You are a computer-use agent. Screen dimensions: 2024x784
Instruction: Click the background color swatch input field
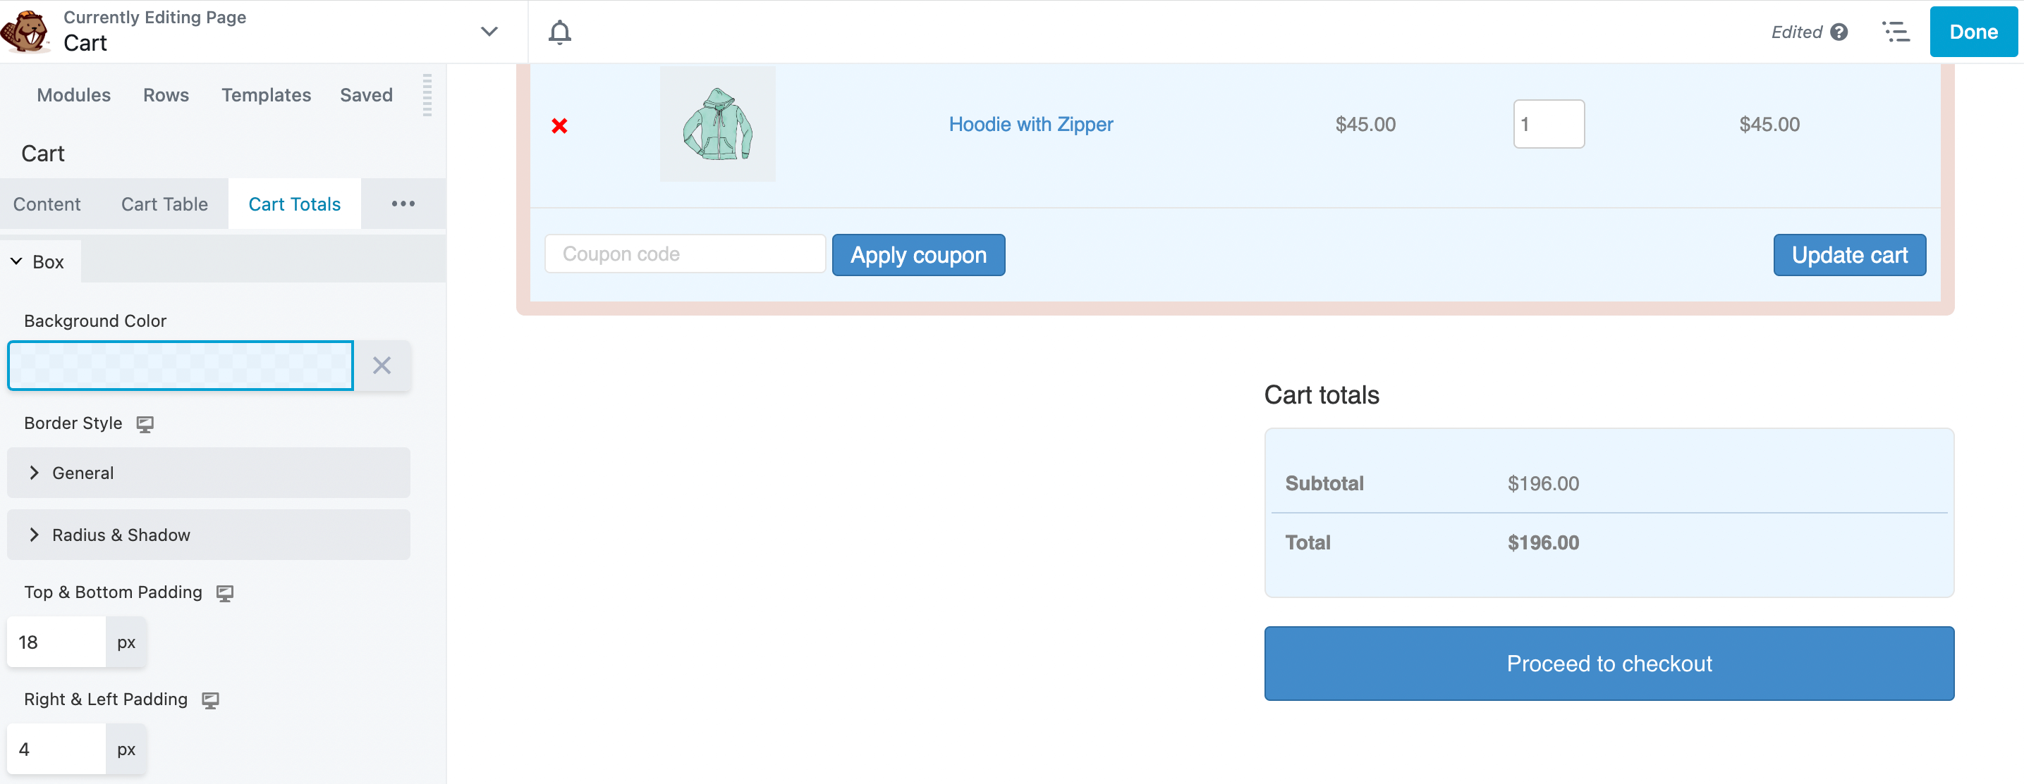point(181,365)
